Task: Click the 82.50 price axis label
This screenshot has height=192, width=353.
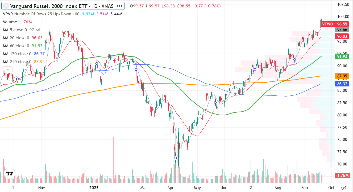Action: coord(342,103)
